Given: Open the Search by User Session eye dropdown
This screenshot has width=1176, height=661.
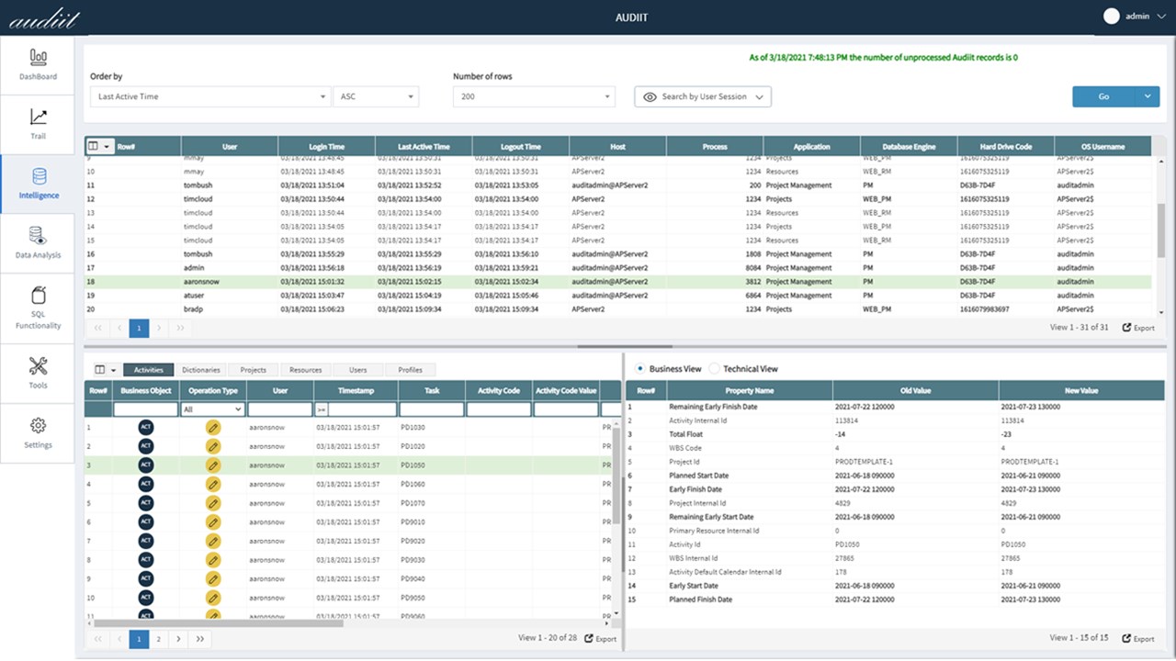Looking at the screenshot, I should tap(703, 96).
